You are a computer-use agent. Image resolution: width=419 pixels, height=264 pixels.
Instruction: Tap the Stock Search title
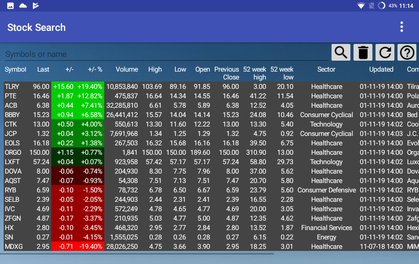pyautogui.click(x=36, y=27)
